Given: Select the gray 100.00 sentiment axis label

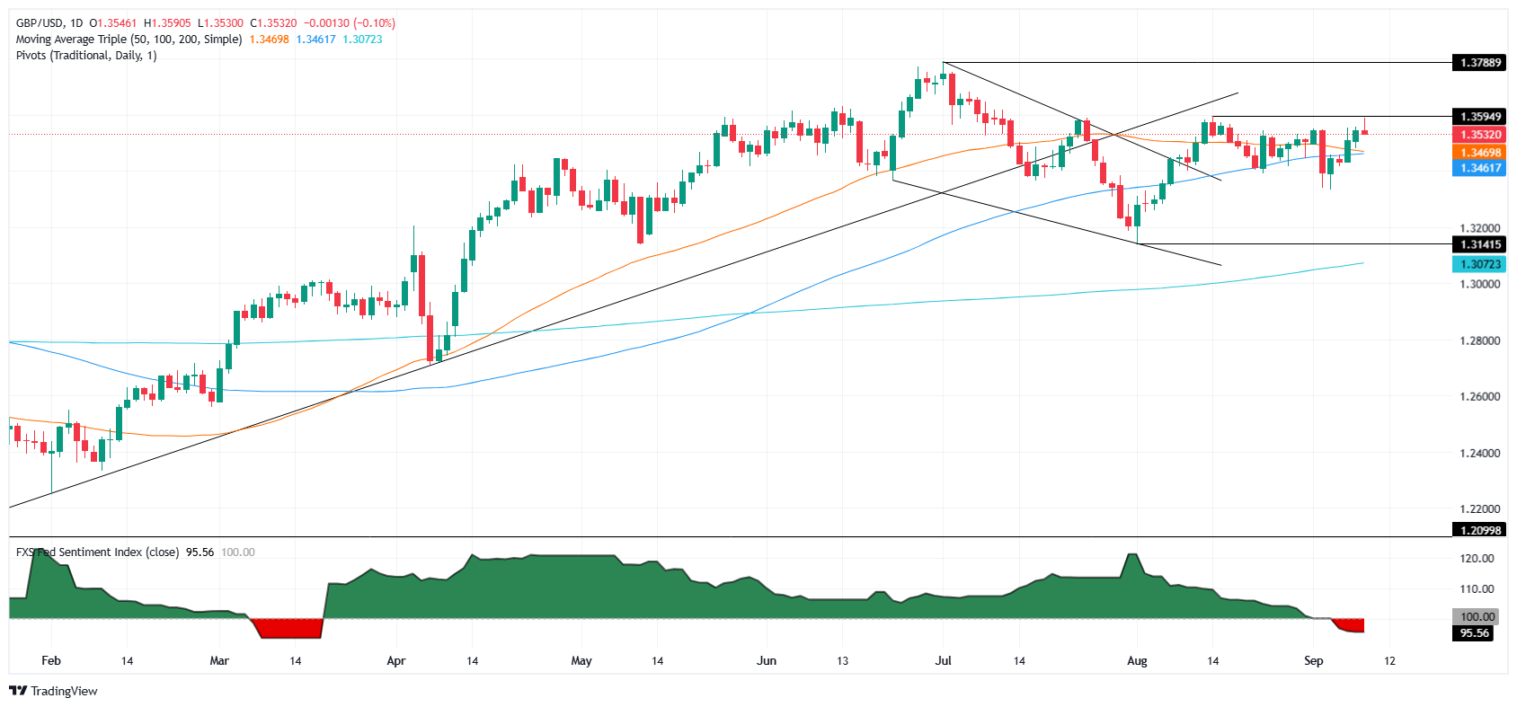Looking at the screenshot, I should tap(1477, 617).
